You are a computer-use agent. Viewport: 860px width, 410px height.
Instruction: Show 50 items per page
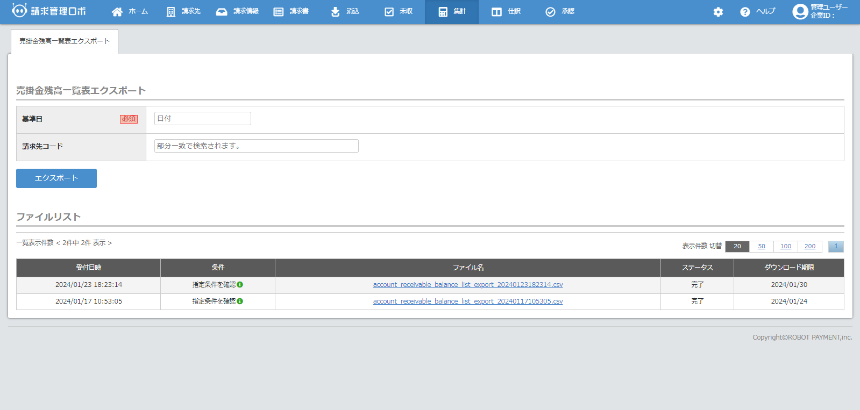tap(761, 247)
